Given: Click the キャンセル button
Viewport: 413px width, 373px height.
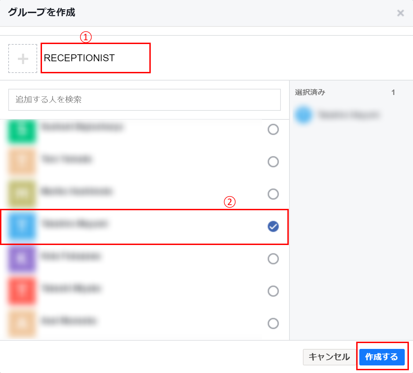Looking at the screenshot, I should (x=329, y=357).
